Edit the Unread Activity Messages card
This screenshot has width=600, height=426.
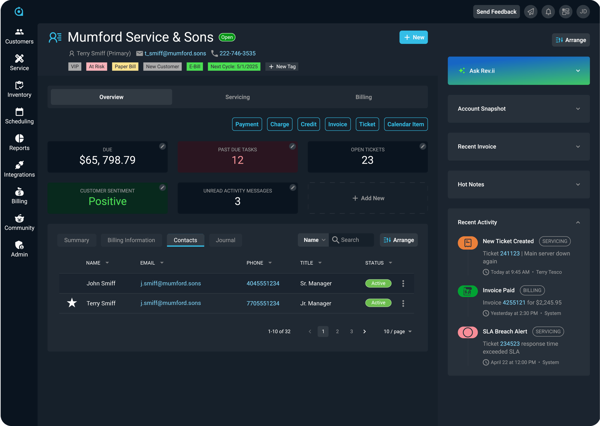tap(292, 187)
